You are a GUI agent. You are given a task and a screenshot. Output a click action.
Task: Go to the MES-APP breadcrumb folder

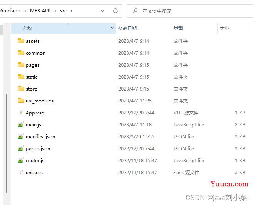[40, 11]
